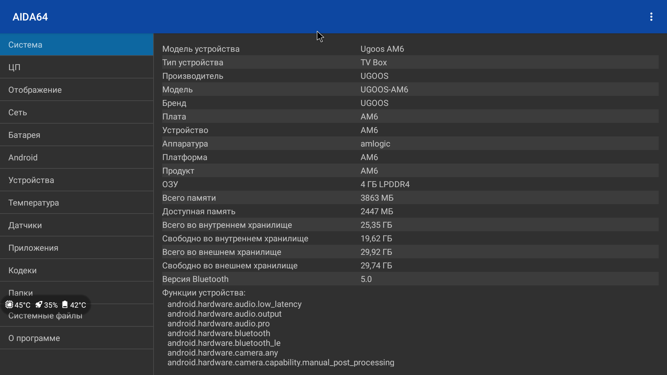This screenshot has width=667, height=375.
Task: Select Свободно во внешнем хранилище row
Action: (x=410, y=266)
